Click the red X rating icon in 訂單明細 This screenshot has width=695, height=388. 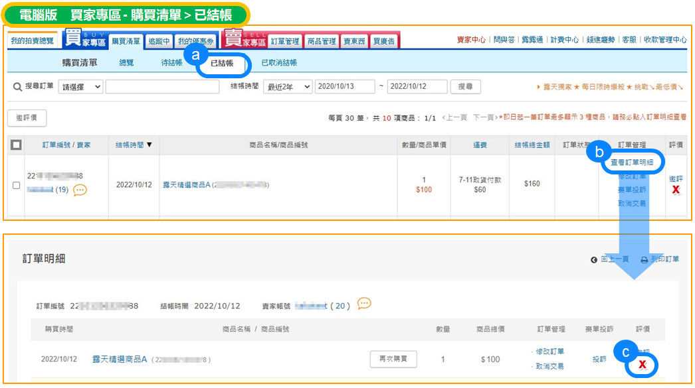pos(643,365)
